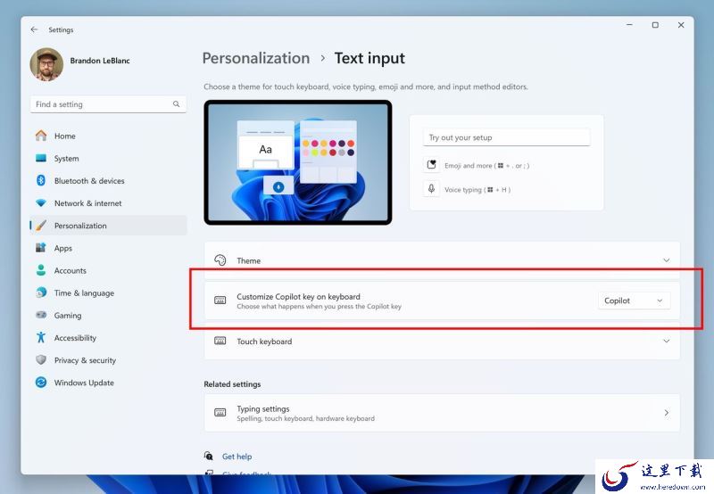The width and height of the screenshot is (714, 494).
Task: Click the Apps icon in sidebar
Action: coord(41,248)
